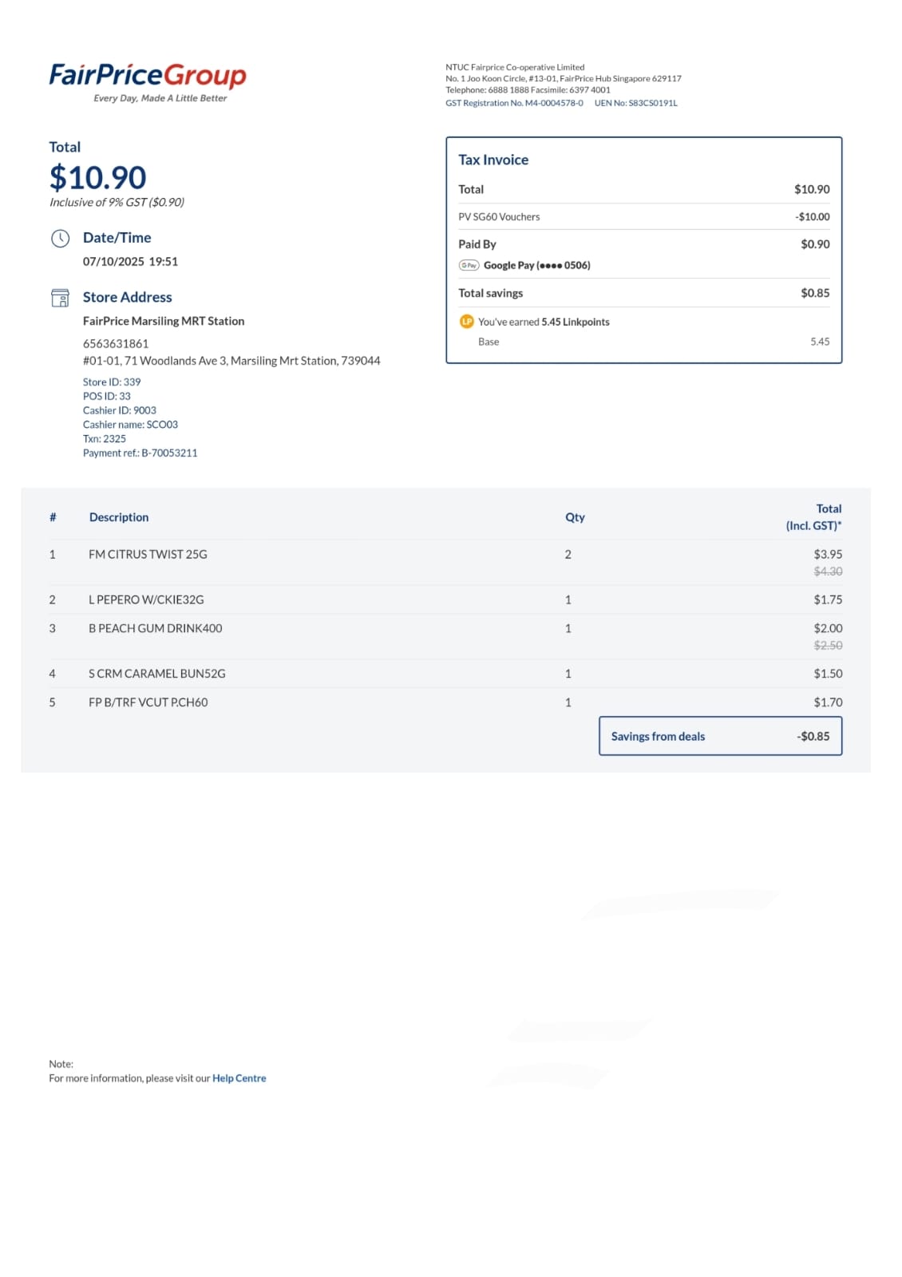Screen dimensions: 902x1277
Task: Click the Google Pay badge icon
Action: click(x=469, y=265)
